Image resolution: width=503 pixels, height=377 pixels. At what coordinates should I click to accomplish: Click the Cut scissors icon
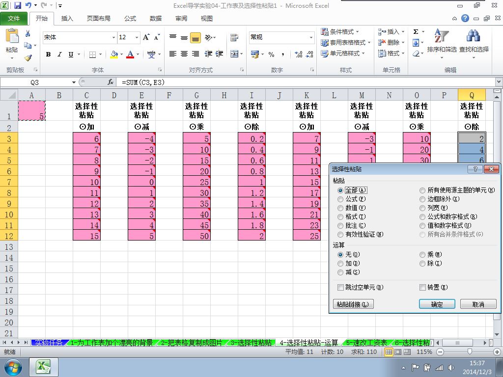coord(28,33)
